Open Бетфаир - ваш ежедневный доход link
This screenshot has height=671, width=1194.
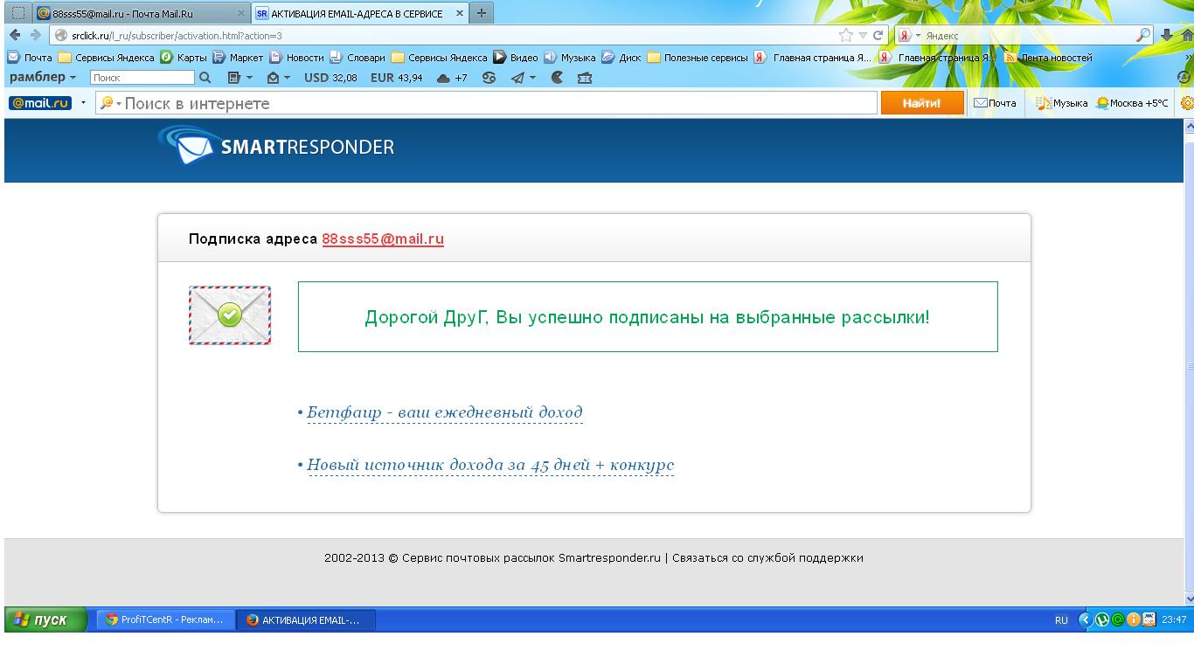click(x=444, y=412)
